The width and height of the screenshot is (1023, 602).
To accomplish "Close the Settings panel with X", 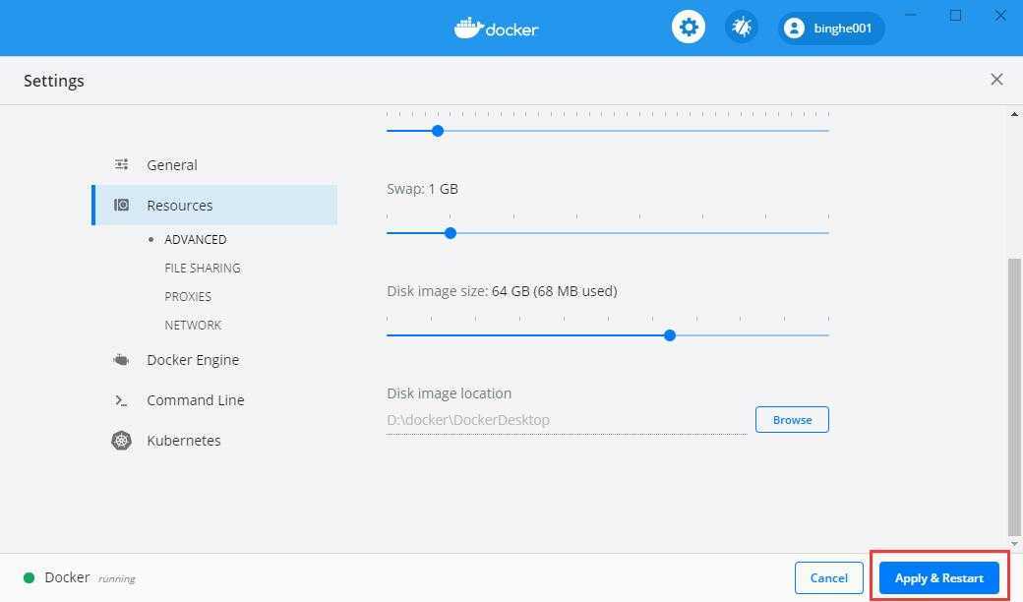I will pos(996,80).
